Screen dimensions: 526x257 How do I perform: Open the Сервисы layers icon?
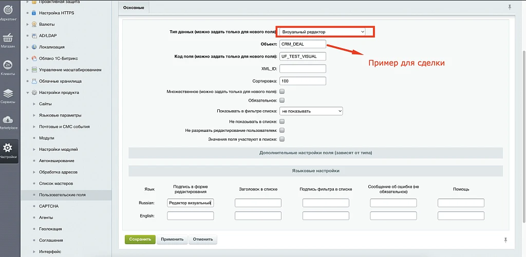coord(8,93)
